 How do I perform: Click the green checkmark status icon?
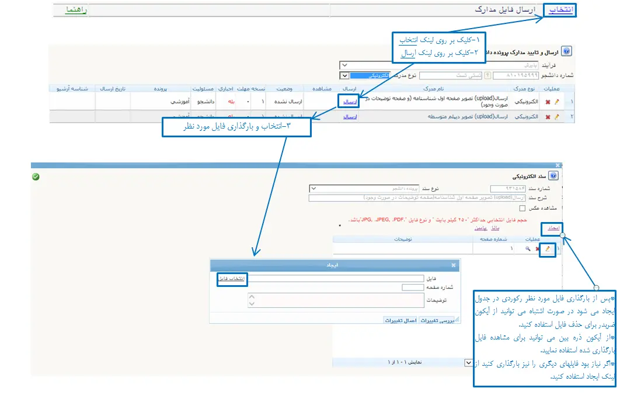(x=36, y=176)
